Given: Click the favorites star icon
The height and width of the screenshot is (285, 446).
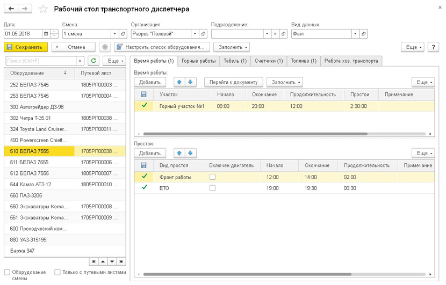Looking at the screenshot, I should pyautogui.click(x=44, y=10).
